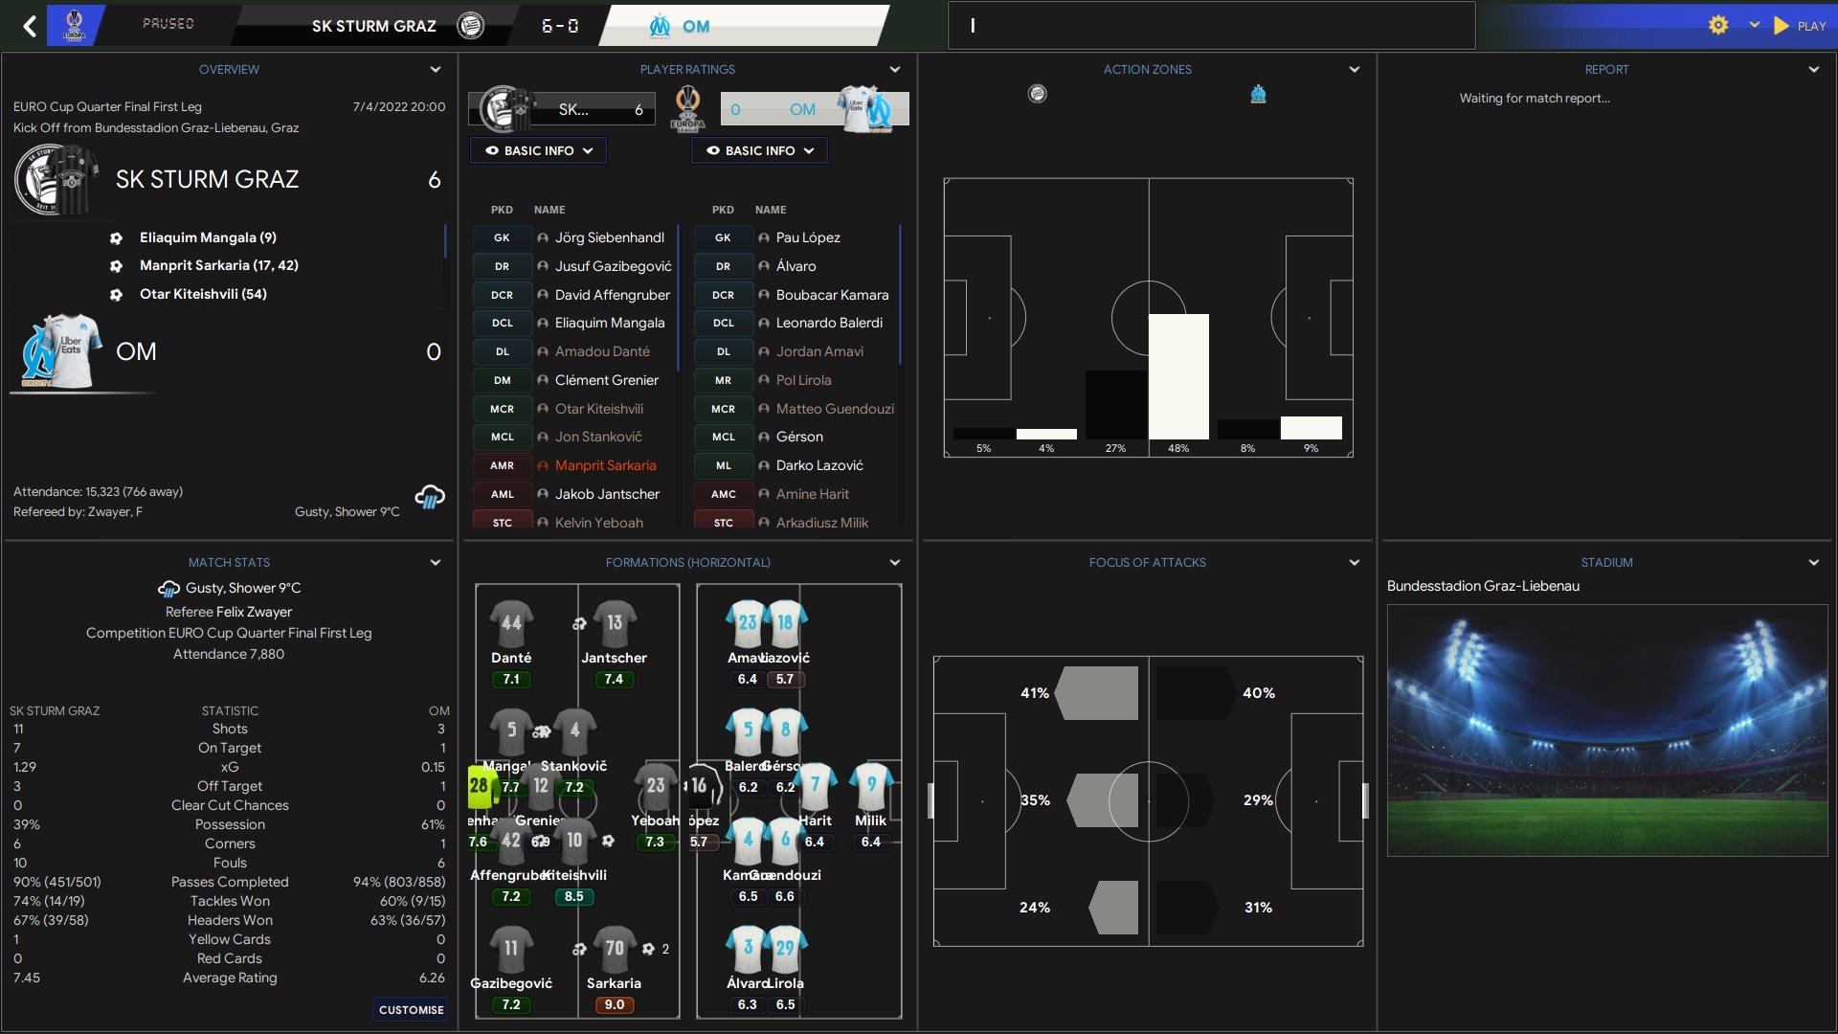The image size is (1838, 1034).
Task: Click the Europa League trophy in Player Ratings
Action: (x=687, y=108)
